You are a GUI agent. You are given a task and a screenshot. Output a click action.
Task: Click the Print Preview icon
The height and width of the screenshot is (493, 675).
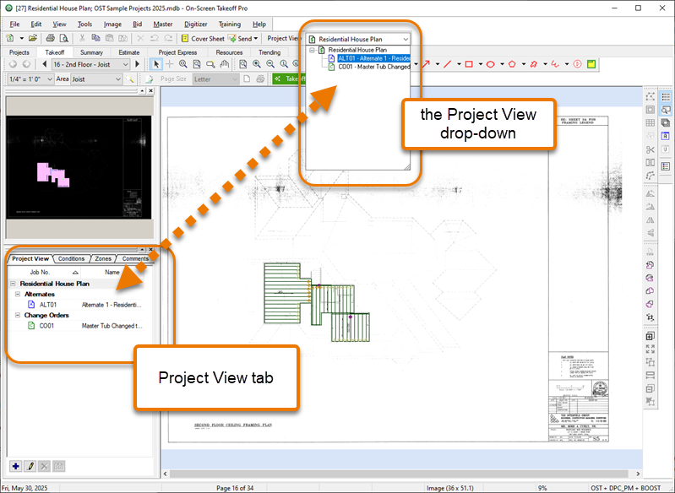[x=63, y=38]
